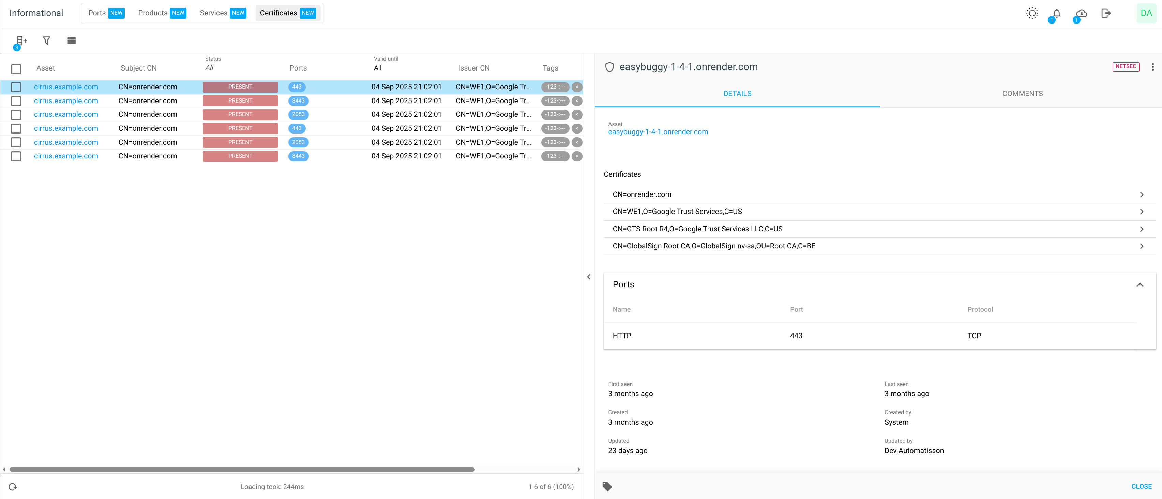Screen dimensions: 1162x499
Task: Toggle the theme brightness icon
Action: (x=1032, y=13)
